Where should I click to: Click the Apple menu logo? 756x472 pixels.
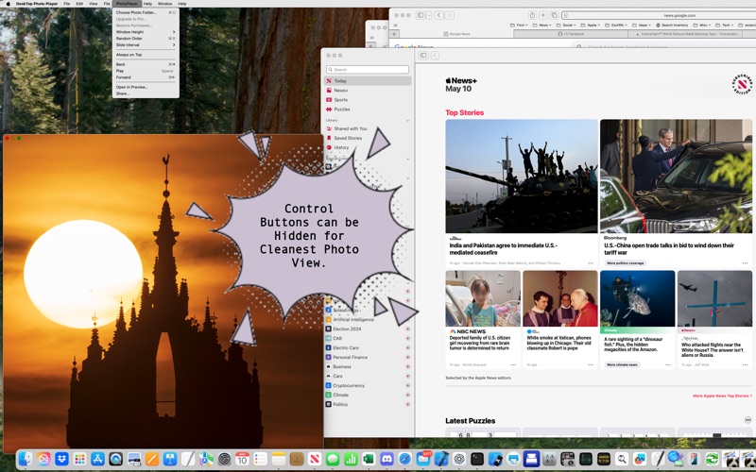tap(8, 4)
